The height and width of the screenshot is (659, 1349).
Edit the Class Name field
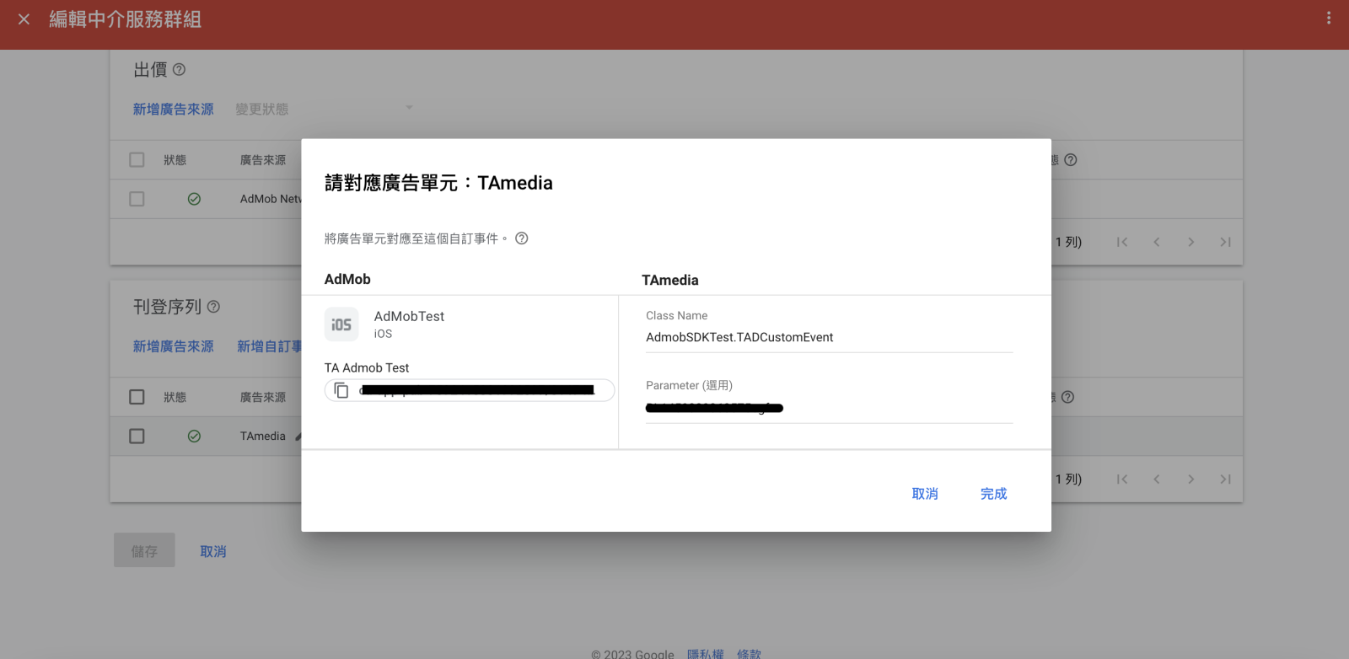830,337
